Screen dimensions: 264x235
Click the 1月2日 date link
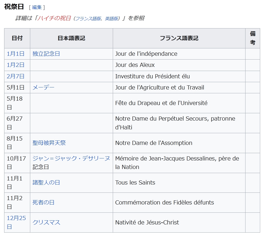tap(16, 65)
